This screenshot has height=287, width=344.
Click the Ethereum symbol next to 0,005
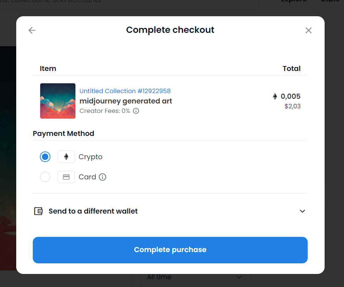[275, 96]
